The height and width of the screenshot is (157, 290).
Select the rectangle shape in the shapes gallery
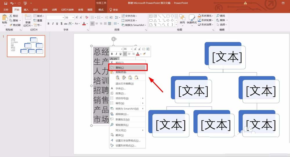[168, 16]
